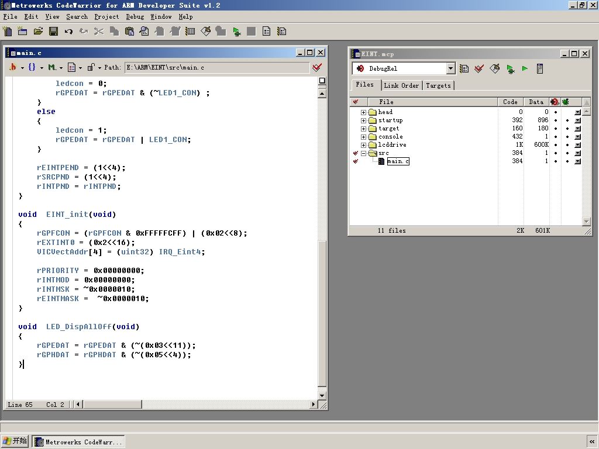Toggle target membership dot for src folder
This screenshot has height=449, width=599.
pyautogui.click(x=556, y=153)
